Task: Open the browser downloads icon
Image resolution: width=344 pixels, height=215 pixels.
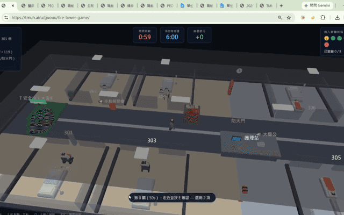Action: point(337,18)
